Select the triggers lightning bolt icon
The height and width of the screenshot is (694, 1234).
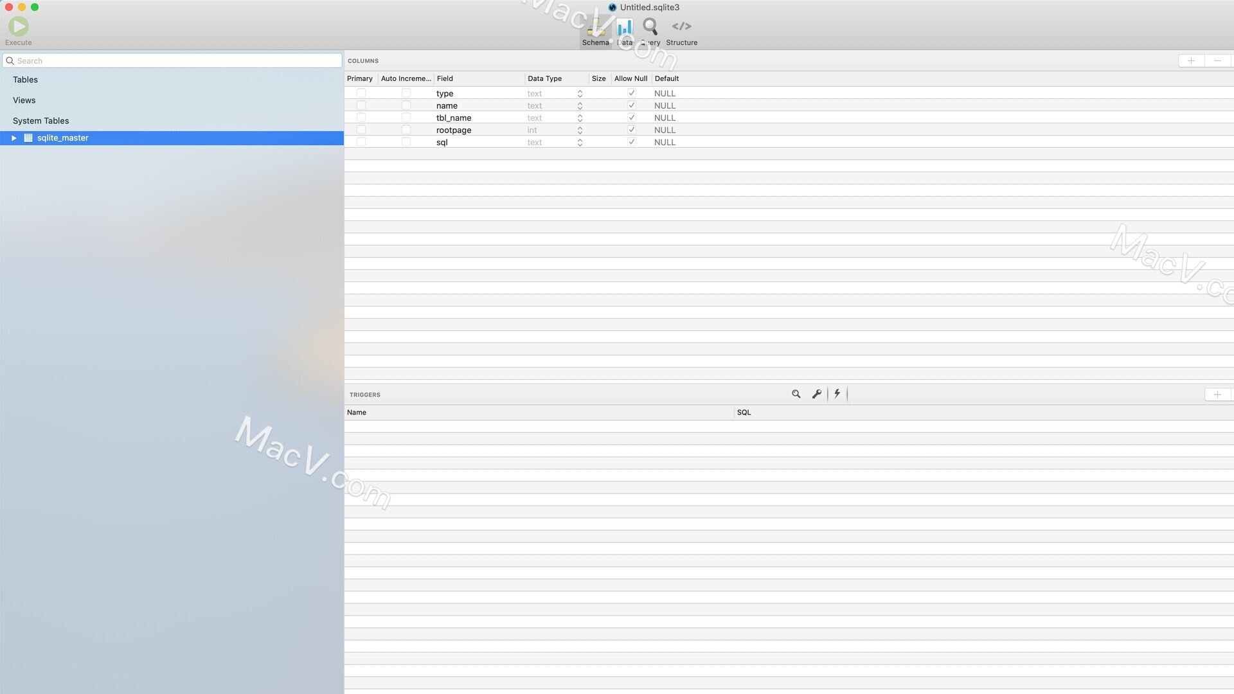(837, 394)
